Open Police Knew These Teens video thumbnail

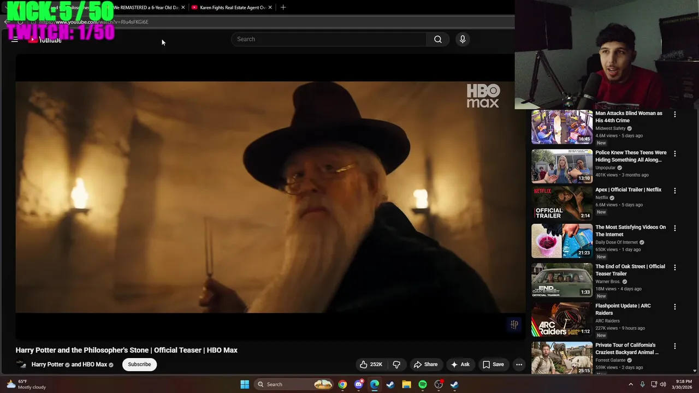click(562, 166)
